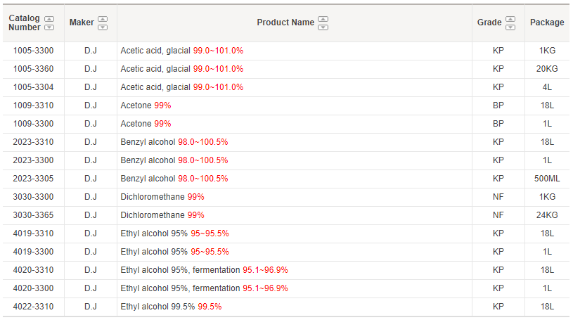
Task: Select catalog number 4020-3310
Action: (x=33, y=270)
